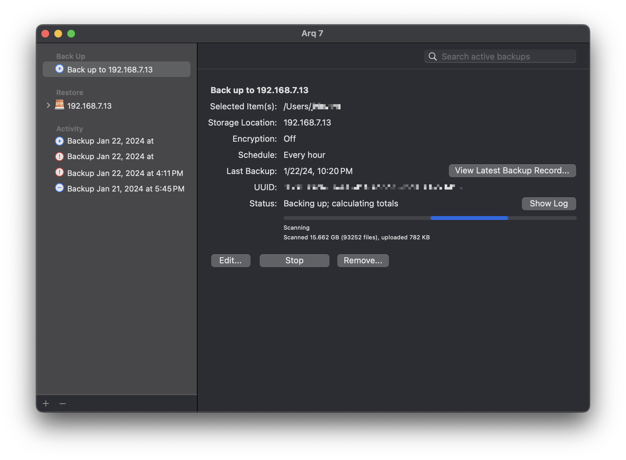Viewport: 626px width, 460px height.
Task: Select the Activity section label
Action: (x=70, y=128)
